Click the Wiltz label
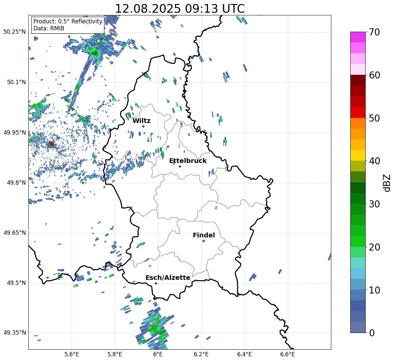The height and width of the screenshot is (361, 395). coord(141,121)
